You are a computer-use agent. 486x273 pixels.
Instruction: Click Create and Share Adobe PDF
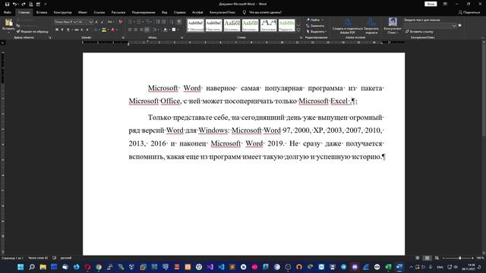pos(348,26)
